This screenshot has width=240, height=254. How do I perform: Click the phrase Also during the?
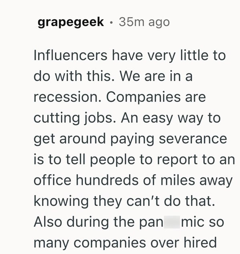click(x=84, y=222)
